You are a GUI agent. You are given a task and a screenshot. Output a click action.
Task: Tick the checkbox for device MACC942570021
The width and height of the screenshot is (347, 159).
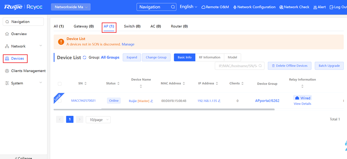[60, 101]
